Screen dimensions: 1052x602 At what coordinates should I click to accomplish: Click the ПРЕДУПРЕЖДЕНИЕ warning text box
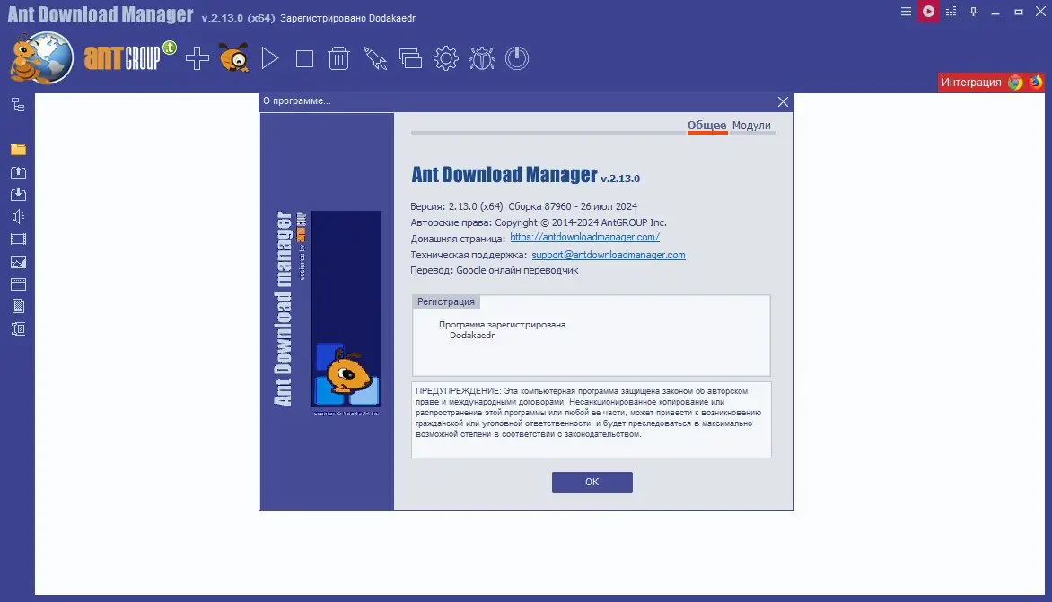pos(592,420)
